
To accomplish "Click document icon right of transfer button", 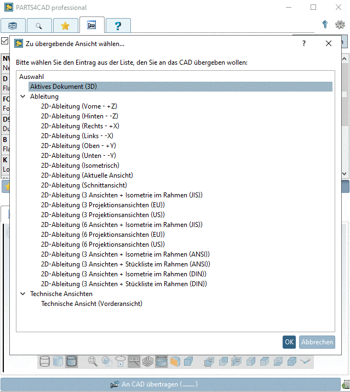I will click(346, 384).
